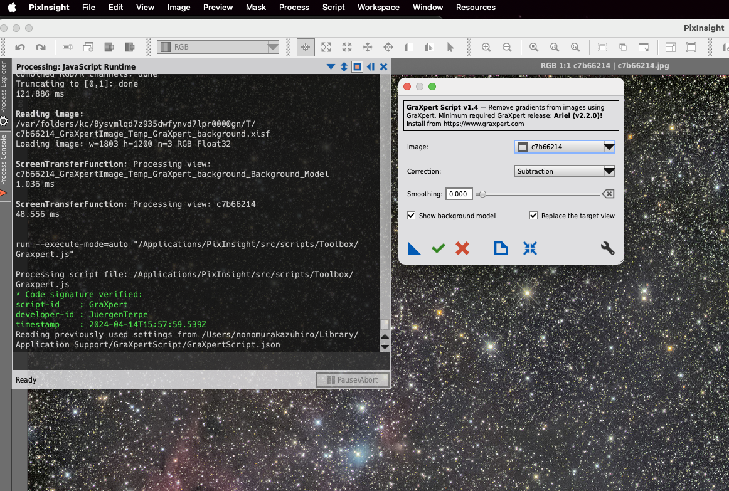729x491 pixels.
Task: Click the orange square button on console header
Action: pos(357,67)
